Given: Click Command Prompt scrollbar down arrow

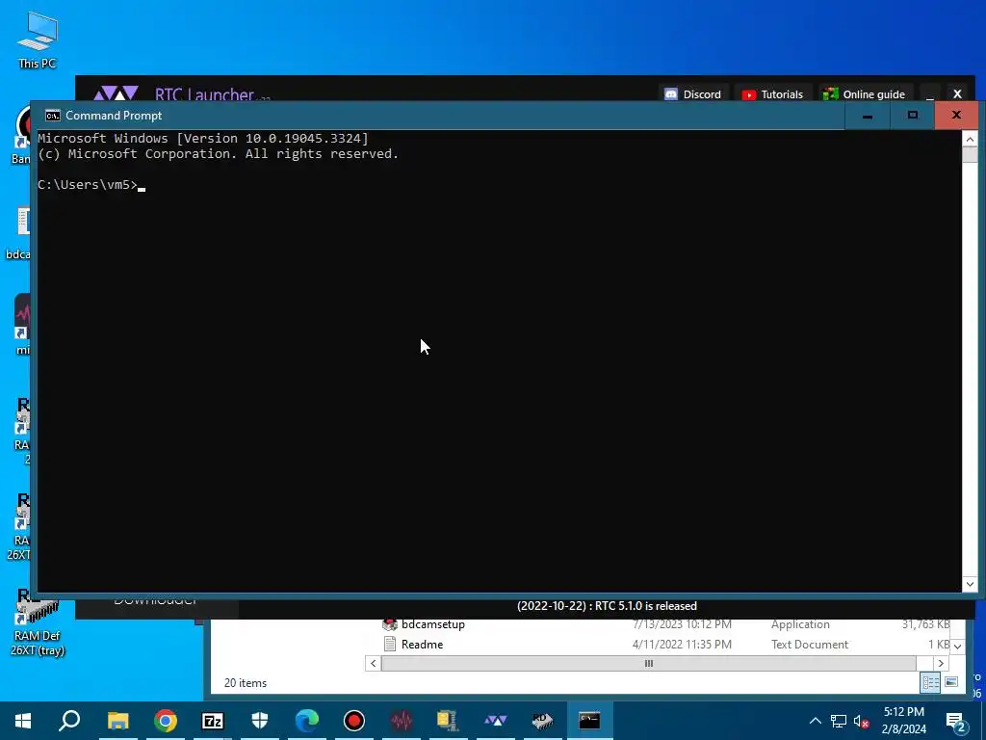Looking at the screenshot, I should click(970, 584).
